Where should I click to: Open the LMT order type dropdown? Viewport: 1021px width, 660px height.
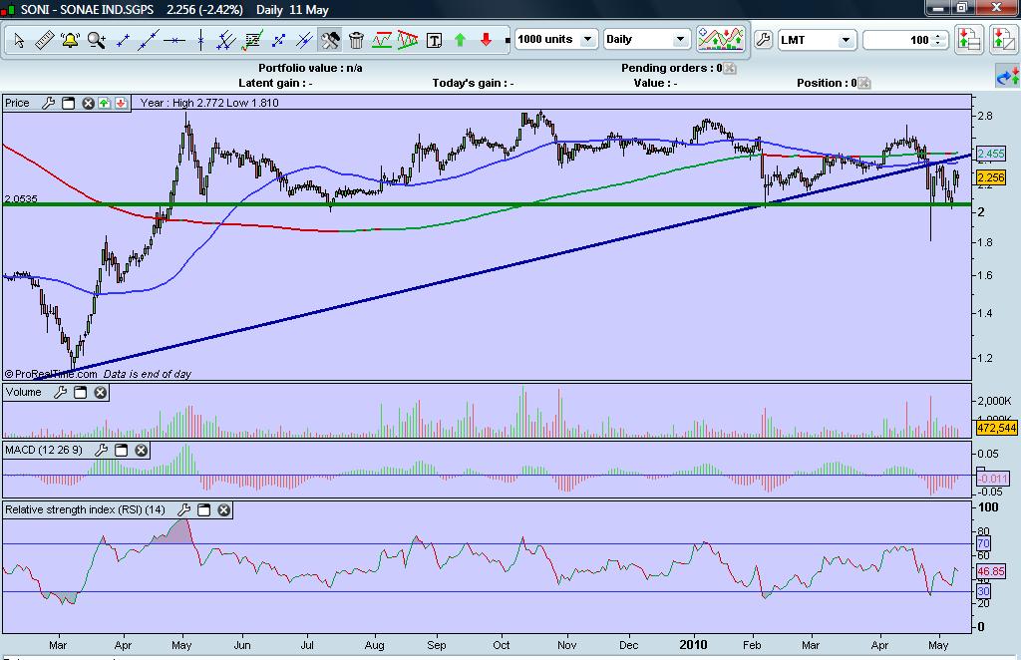click(816, 40)
